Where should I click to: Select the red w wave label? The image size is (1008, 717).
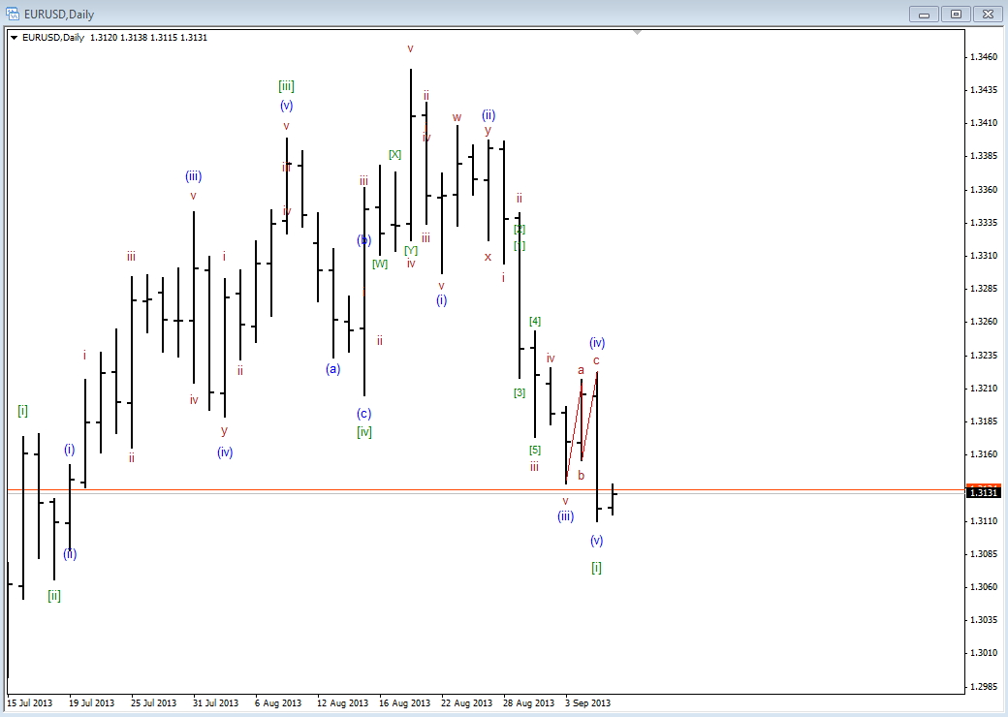click(457, 117)
